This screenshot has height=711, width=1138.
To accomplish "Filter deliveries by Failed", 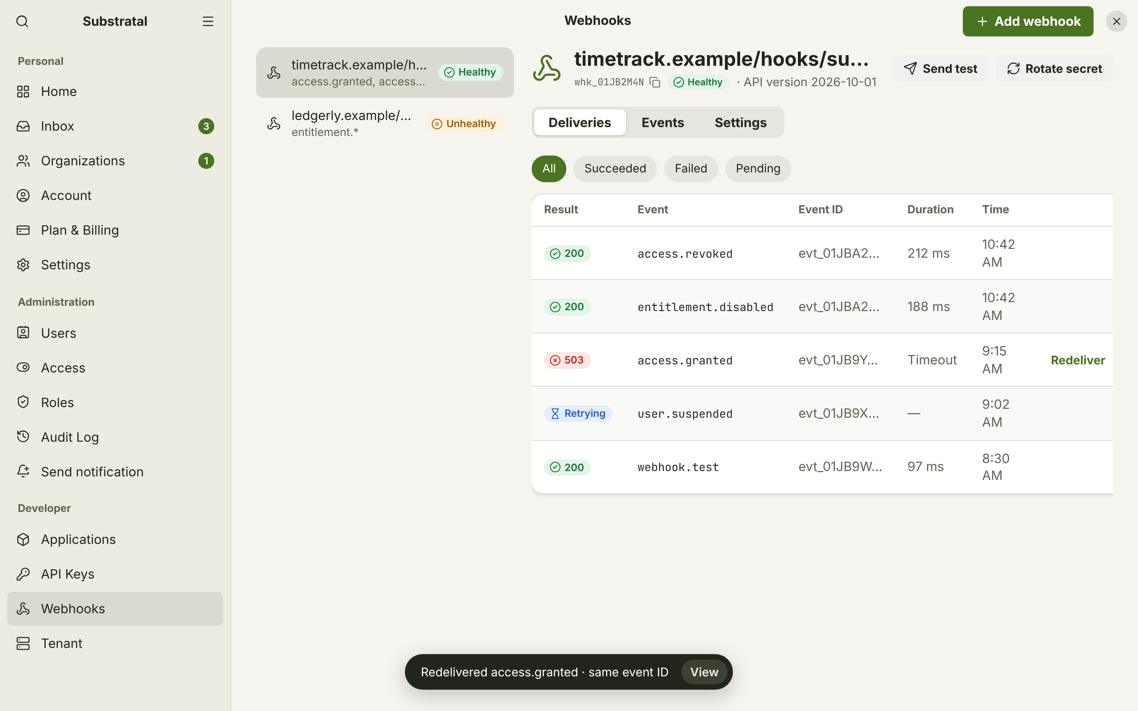I will pyautogui.click(x=691, y=168).
